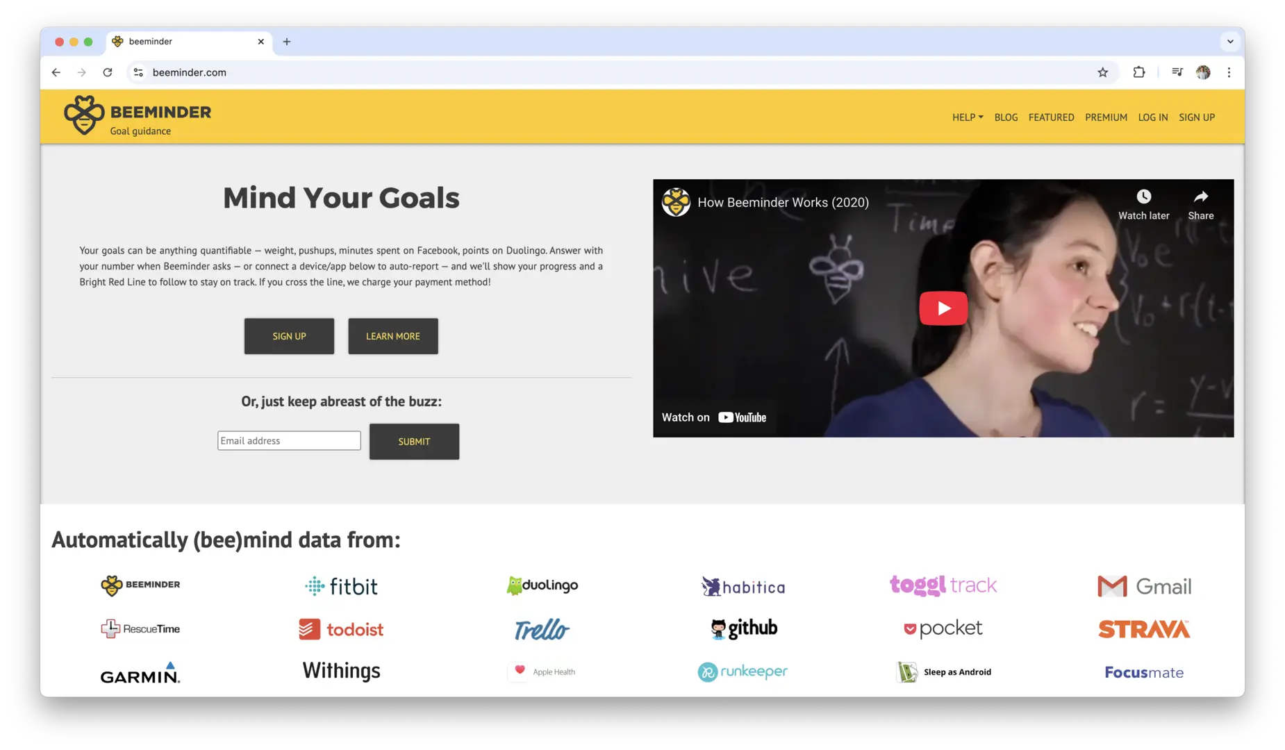The height and width of the screenshot is (750, 1285).
Task: Select the Duolingo integration logo
Action: [x=542, y=585]
